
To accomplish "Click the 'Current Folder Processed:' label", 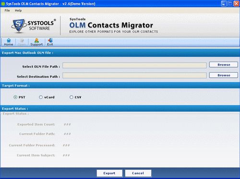I will [32, 145].
